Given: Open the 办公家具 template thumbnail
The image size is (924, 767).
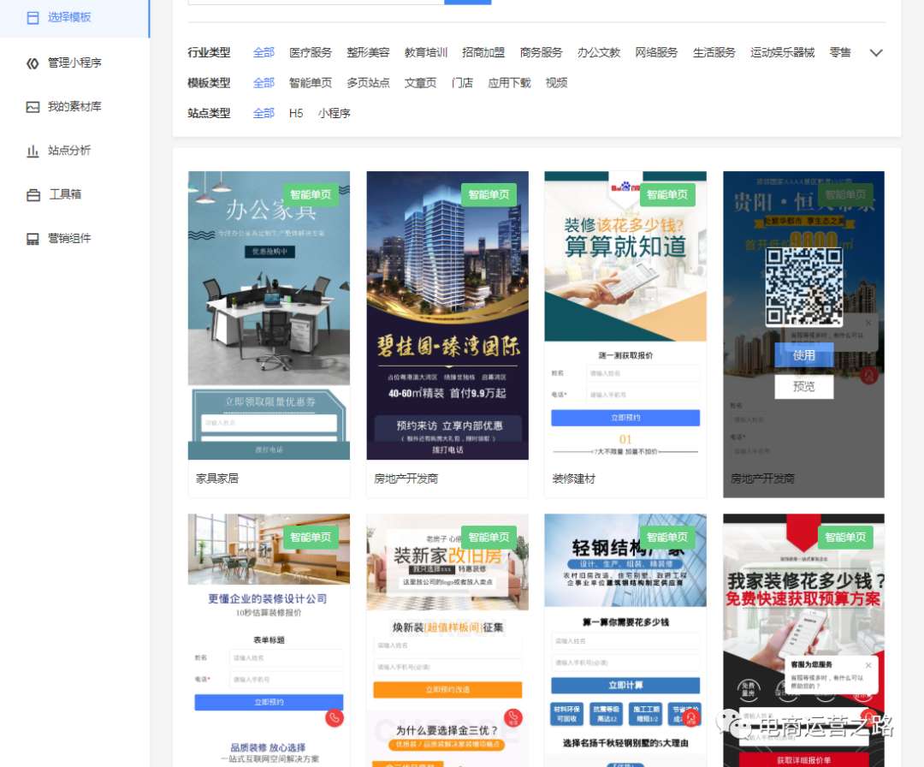Looking at the screenshot, I should [x=269, y=315].
